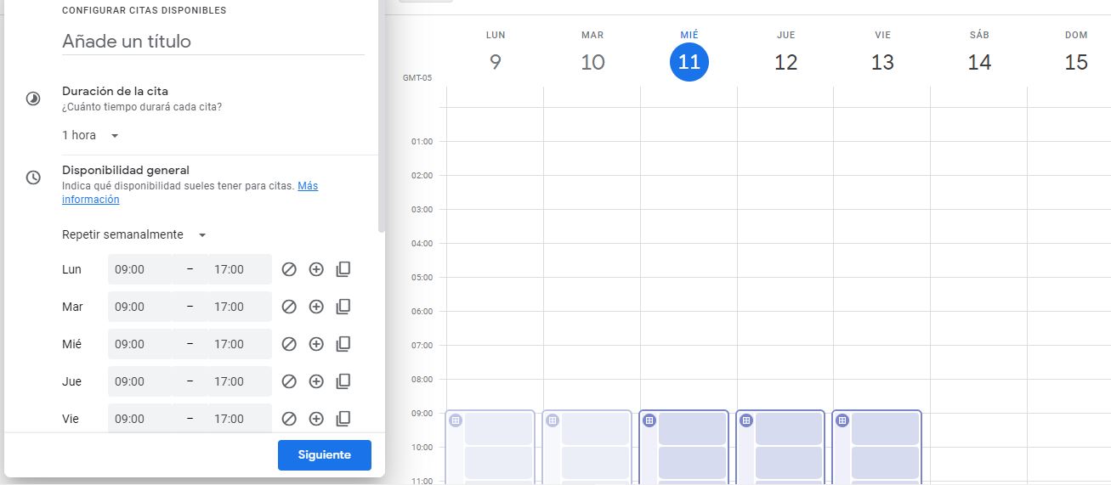Select Friday 13 in the calendar header
1111x485 pixels.
(x=882, y=62)
